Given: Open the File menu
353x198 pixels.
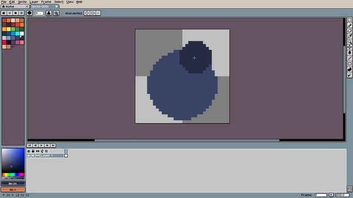Looking at the screenshot, I should (4, 2).
